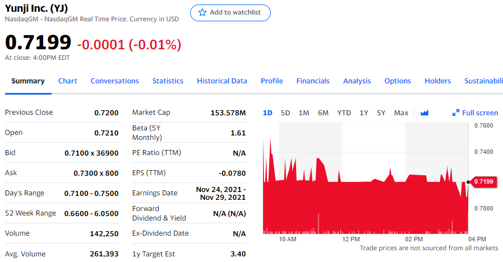Click the Add to watchlist button
The image size is (503, 262).
point(230,12)
